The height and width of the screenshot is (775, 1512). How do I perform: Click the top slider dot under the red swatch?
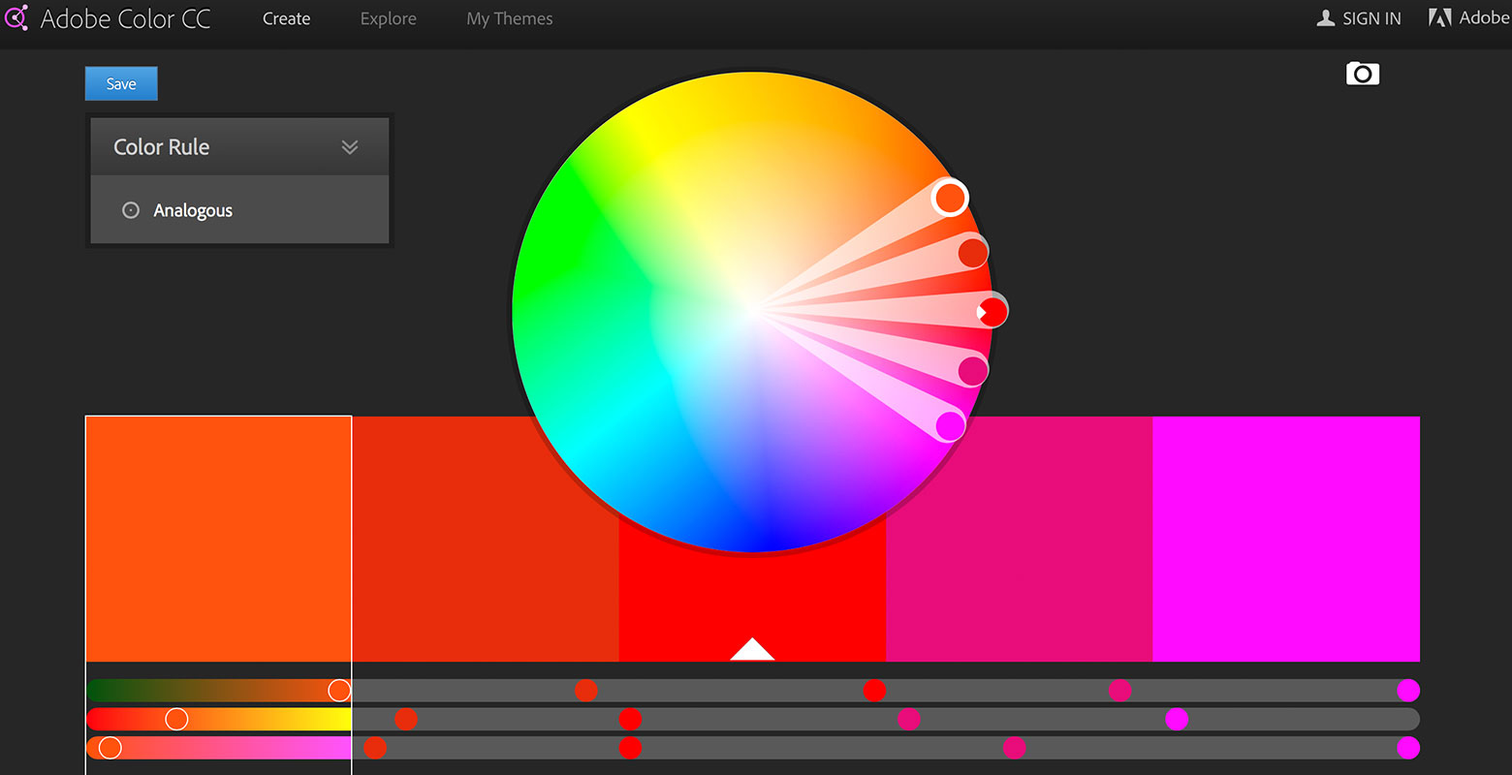874,690
